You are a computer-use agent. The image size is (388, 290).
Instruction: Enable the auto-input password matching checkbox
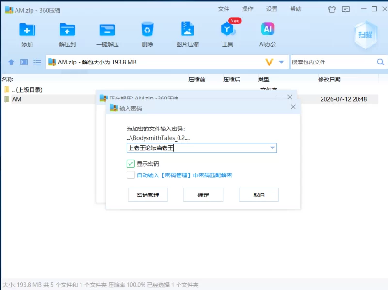(x=130, y=175)
